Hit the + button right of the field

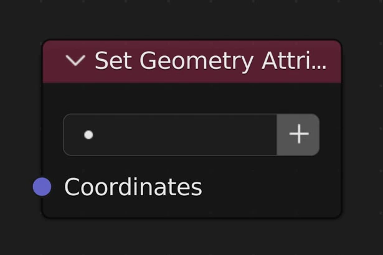(298, 134)
